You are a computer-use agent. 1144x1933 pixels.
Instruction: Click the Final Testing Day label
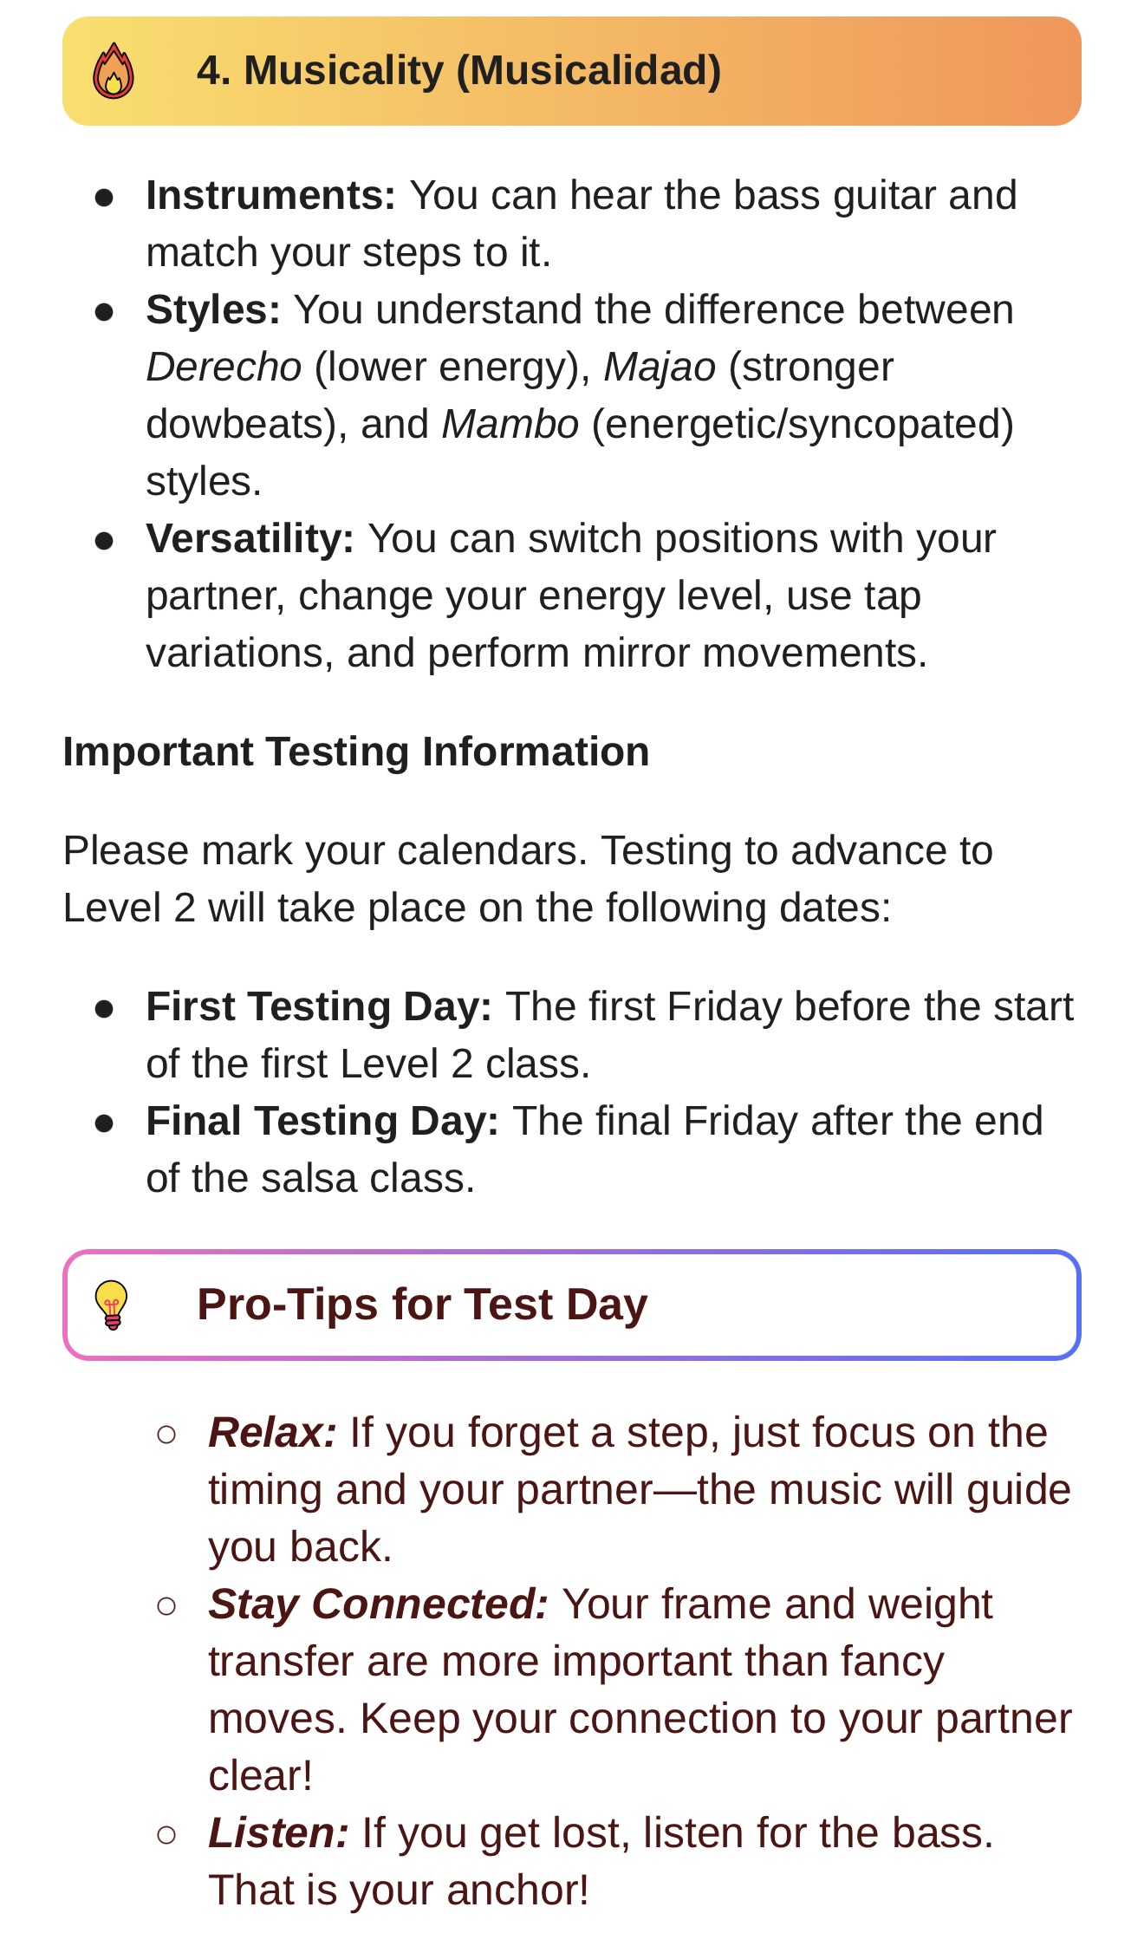322,1122
